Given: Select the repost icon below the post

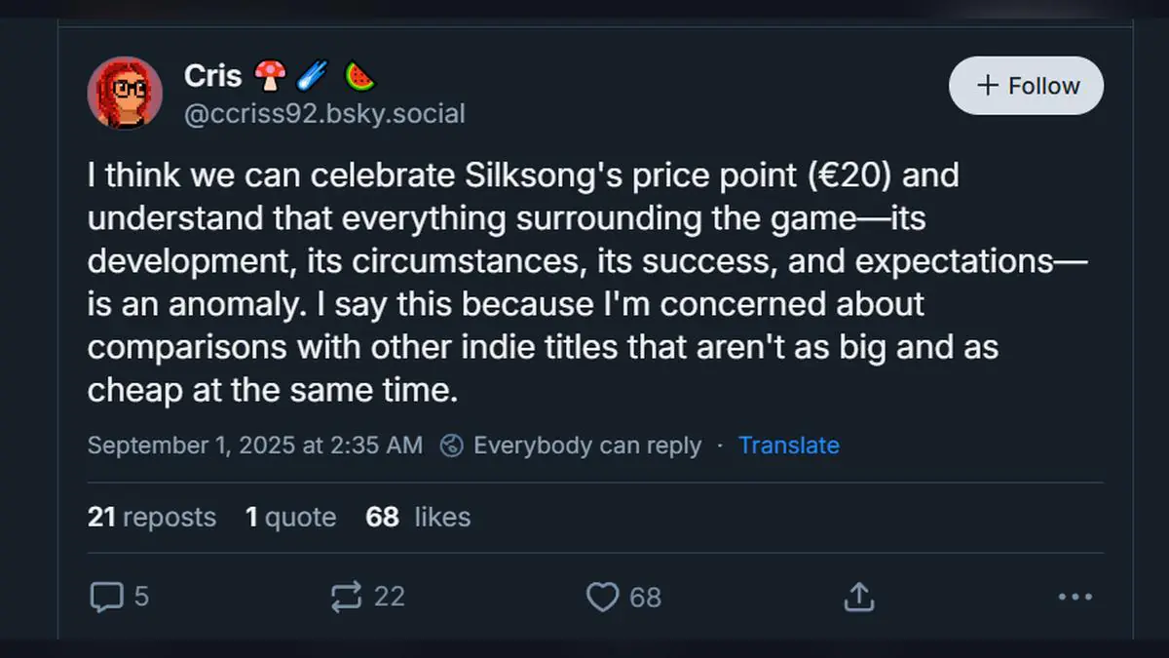Looking at the screenshot, I should [x=346, y=596].
